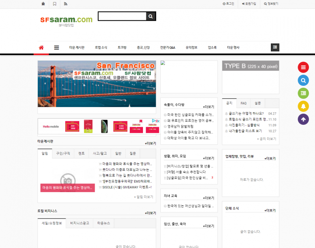Select the 구인/구직 tab
315x248 pixels.
click(x=63, y=153)
